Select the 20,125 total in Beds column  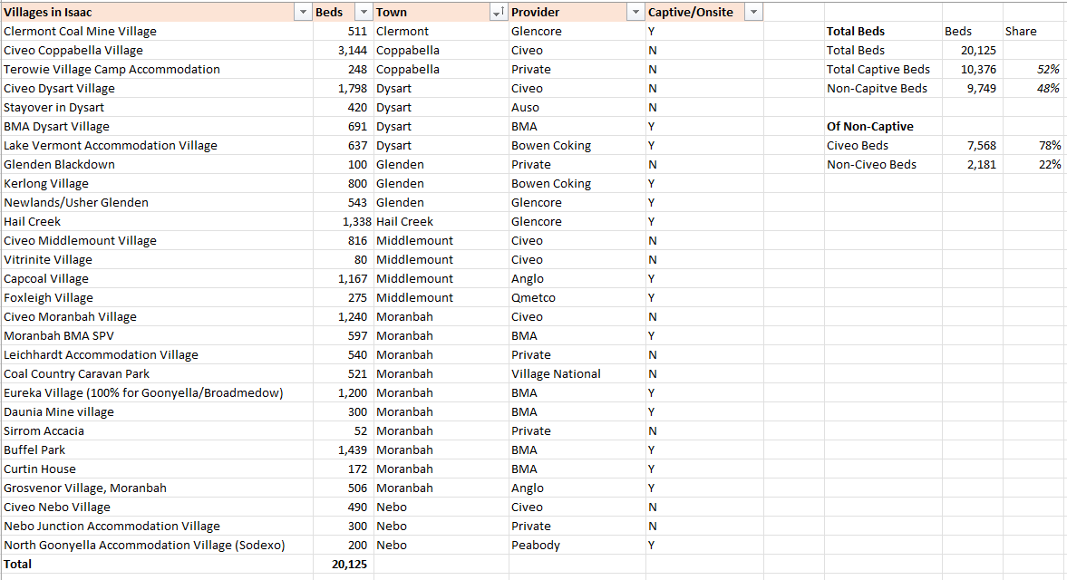coord(344,565)
